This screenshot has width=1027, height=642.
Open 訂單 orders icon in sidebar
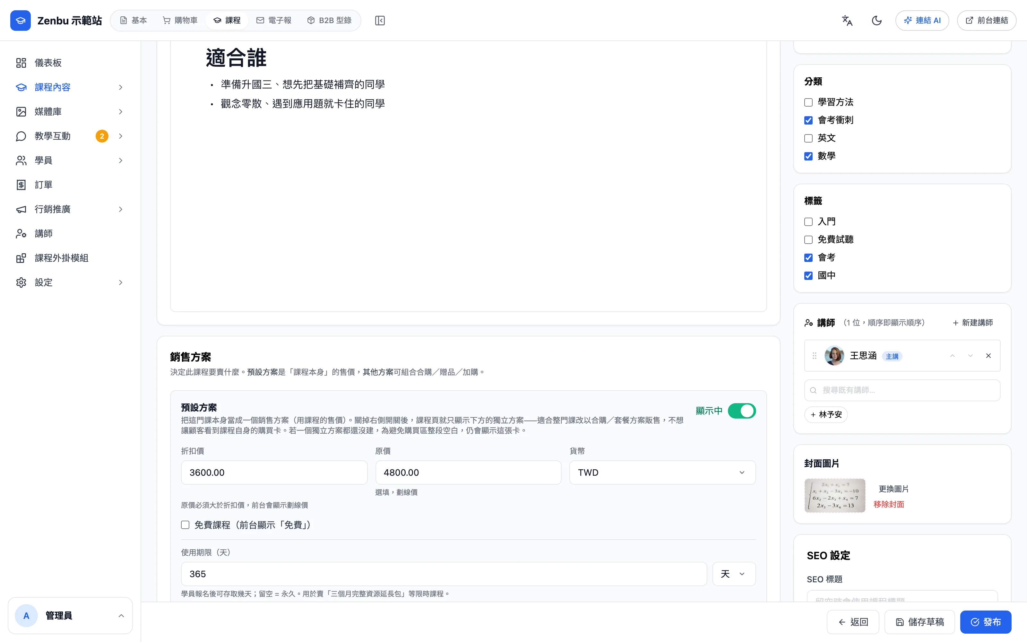21,185
